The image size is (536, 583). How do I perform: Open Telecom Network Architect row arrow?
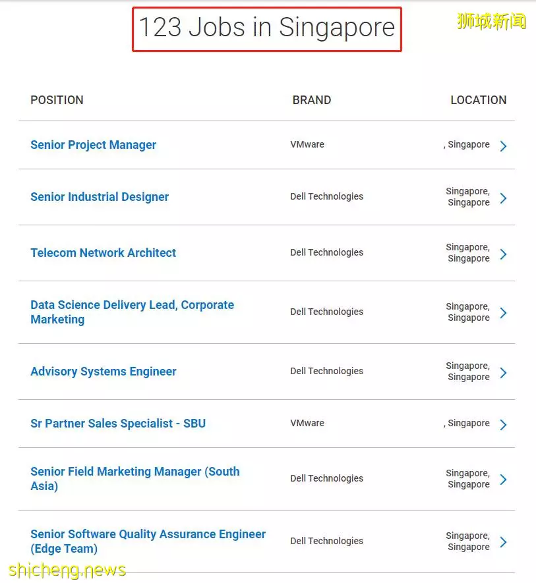pos(503,254)
